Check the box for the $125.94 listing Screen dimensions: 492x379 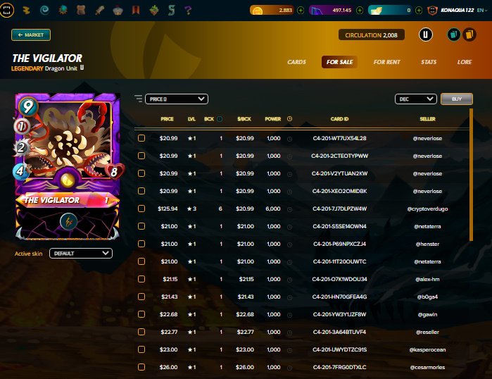(x=141, y=209)
